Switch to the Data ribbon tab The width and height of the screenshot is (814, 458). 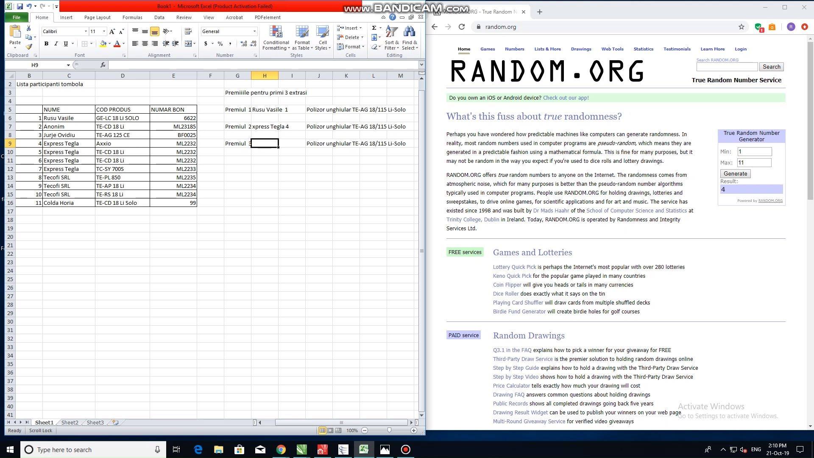(159, 17)
